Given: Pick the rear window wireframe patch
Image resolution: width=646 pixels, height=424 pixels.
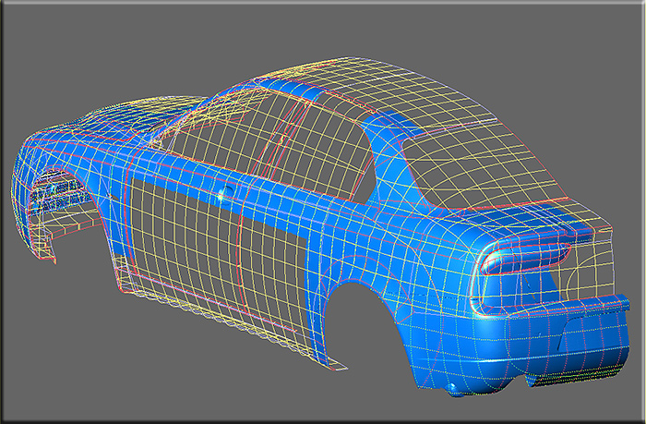Looking at the screenshot, I should point(482,165).
